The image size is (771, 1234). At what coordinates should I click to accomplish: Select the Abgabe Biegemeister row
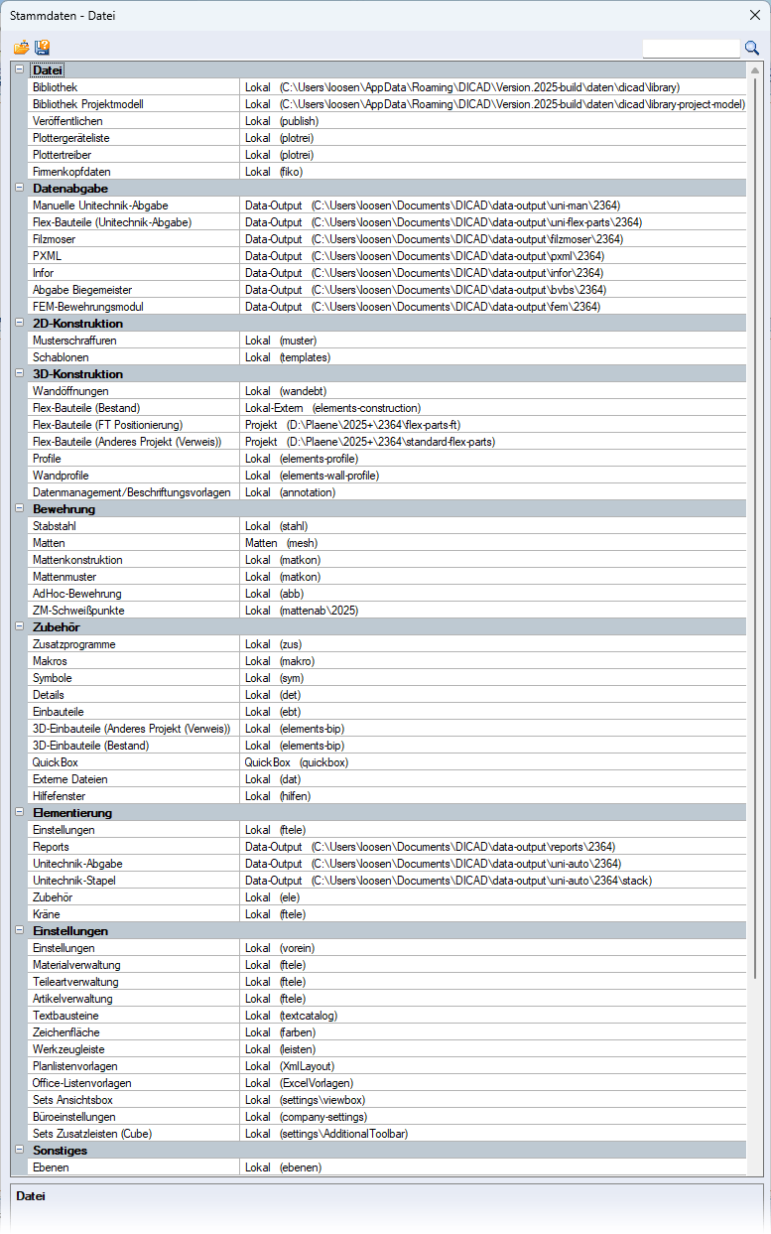[x=387, y=290]
